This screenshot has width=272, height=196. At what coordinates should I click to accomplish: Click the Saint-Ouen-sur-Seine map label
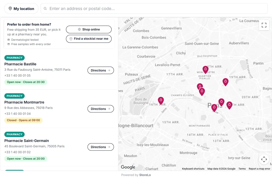tap(202, 44)
